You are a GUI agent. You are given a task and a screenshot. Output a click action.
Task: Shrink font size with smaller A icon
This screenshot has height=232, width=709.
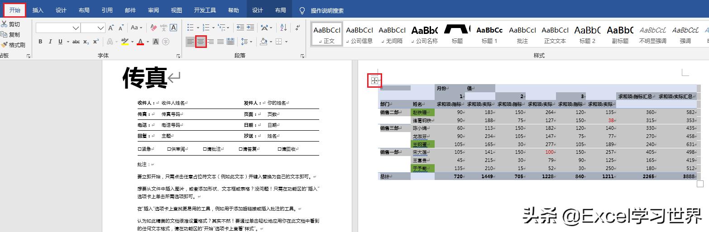pyautogui.click(x=121, y=28)
